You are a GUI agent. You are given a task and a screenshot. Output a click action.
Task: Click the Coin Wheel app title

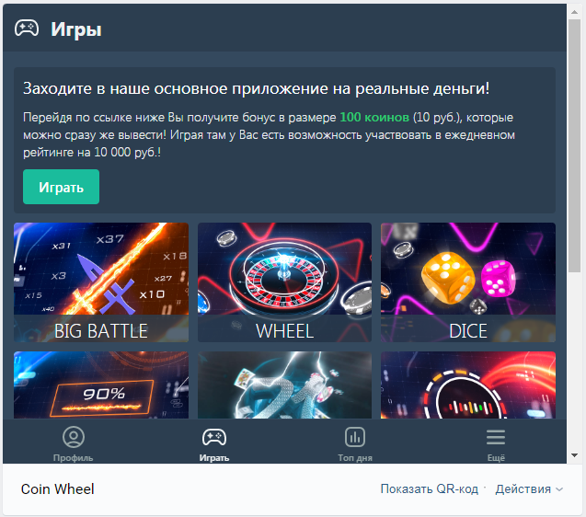(58, 489)
